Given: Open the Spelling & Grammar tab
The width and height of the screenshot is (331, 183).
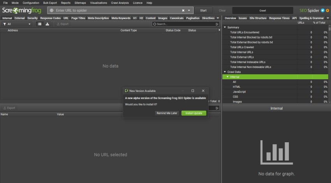Looking at the screenshot, I should click(x=312, y=18).
